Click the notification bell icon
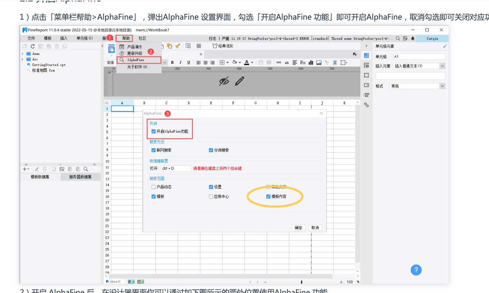489x293 pixels. (x=413, y=39)
